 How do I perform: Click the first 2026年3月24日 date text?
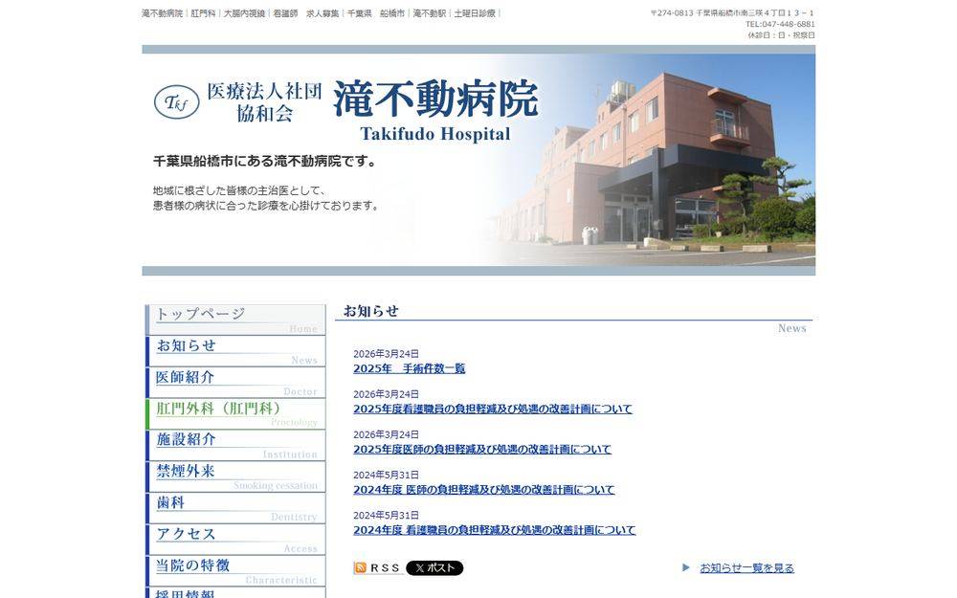pyautogui.click(x=386, y=354)
